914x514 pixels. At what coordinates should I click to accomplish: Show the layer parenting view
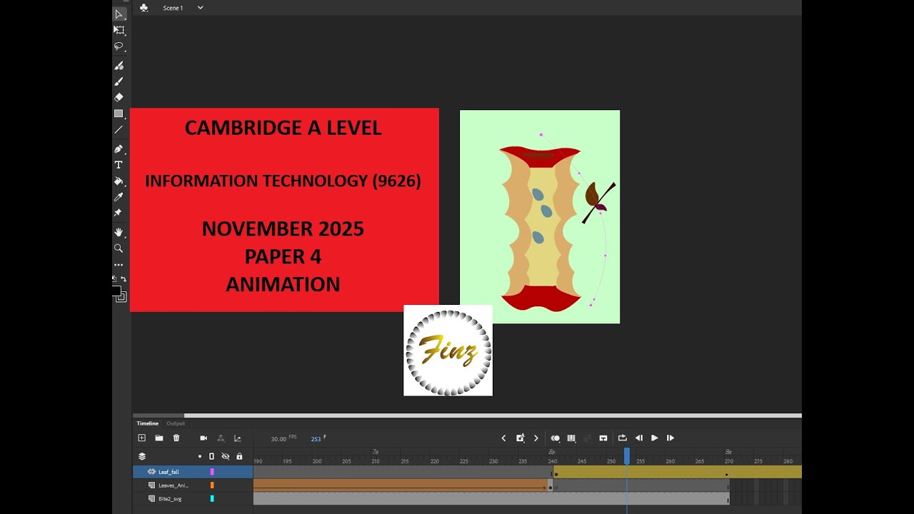pyautogui.click(x=221, y=438)
